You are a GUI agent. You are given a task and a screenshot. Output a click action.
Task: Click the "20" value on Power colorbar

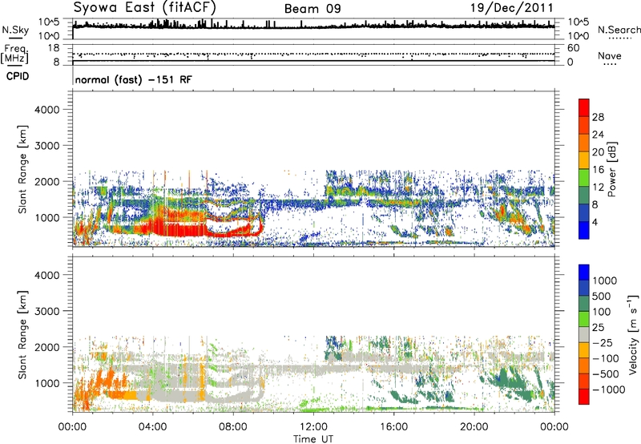598,152
